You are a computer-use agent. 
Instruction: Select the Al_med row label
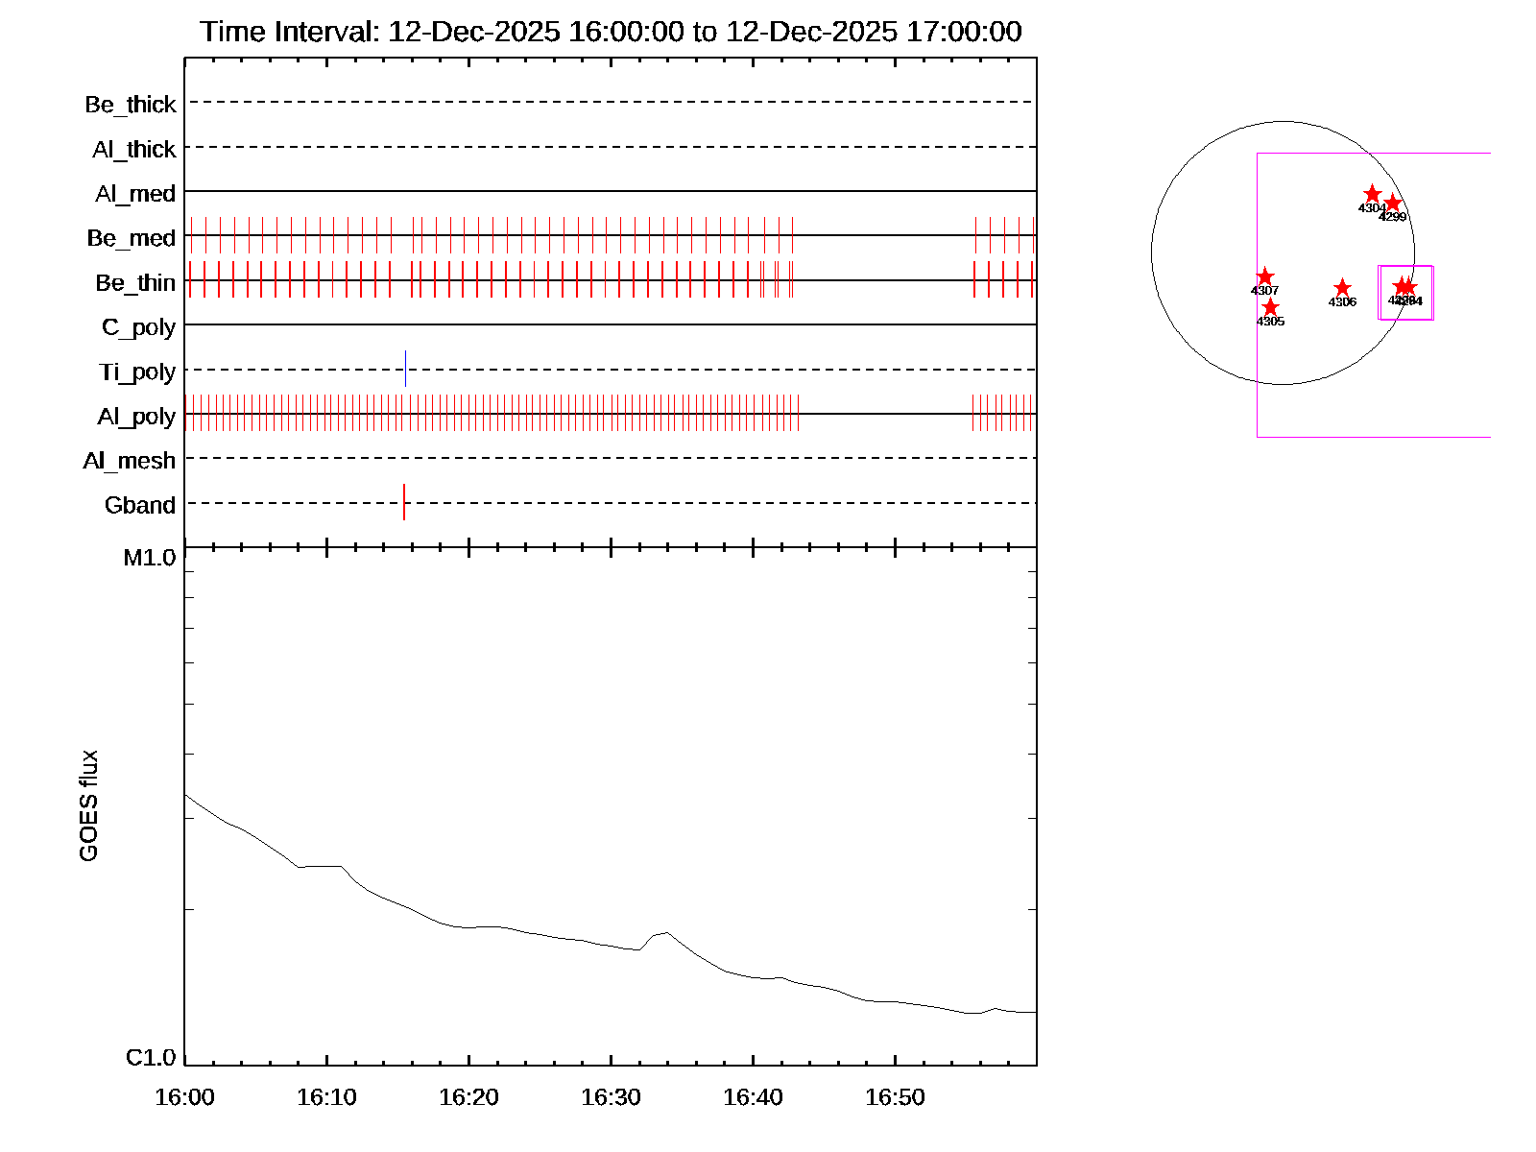(x=135, y=194)
